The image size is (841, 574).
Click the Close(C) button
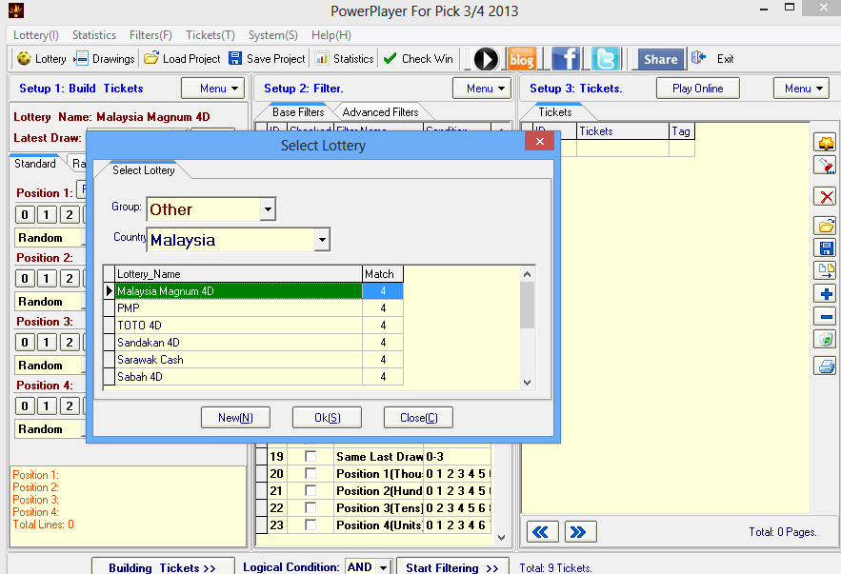[418, 418]
